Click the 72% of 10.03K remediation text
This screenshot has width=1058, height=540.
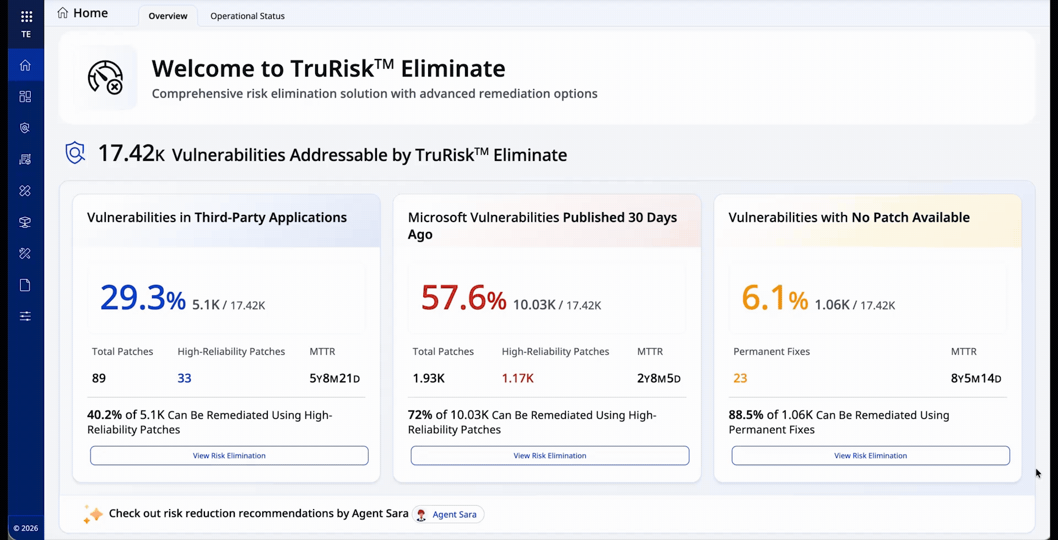pos(532,422)
